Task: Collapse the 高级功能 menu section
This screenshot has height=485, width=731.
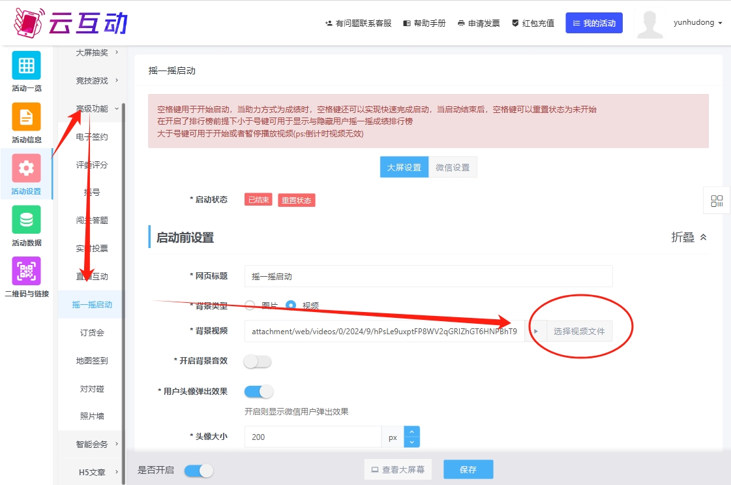Action: (97, 109)
